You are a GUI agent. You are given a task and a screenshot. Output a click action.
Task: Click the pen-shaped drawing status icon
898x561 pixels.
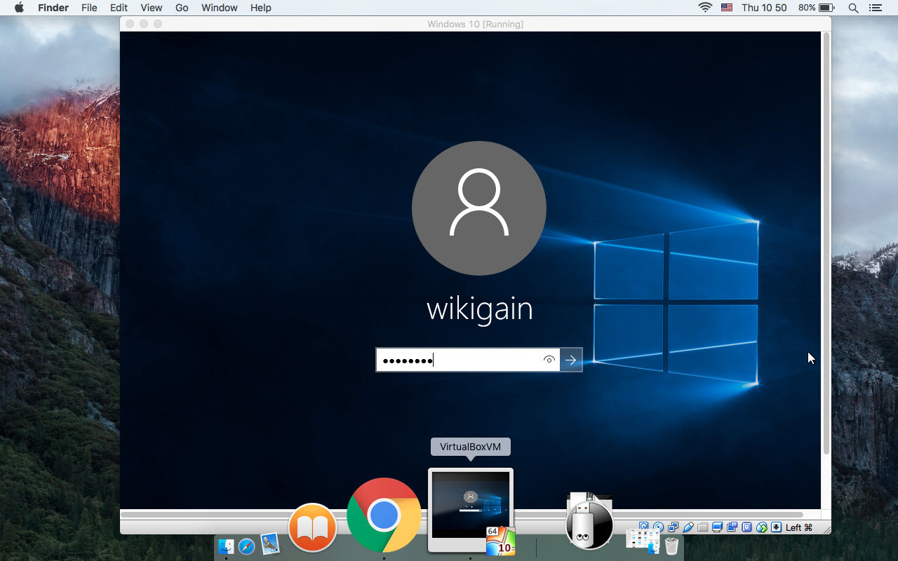[x=690, y=526]
